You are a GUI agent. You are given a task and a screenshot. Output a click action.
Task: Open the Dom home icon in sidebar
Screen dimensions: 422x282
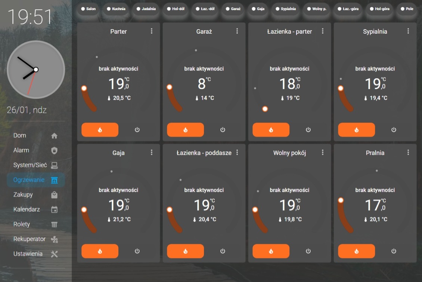[x=55, y=136]
